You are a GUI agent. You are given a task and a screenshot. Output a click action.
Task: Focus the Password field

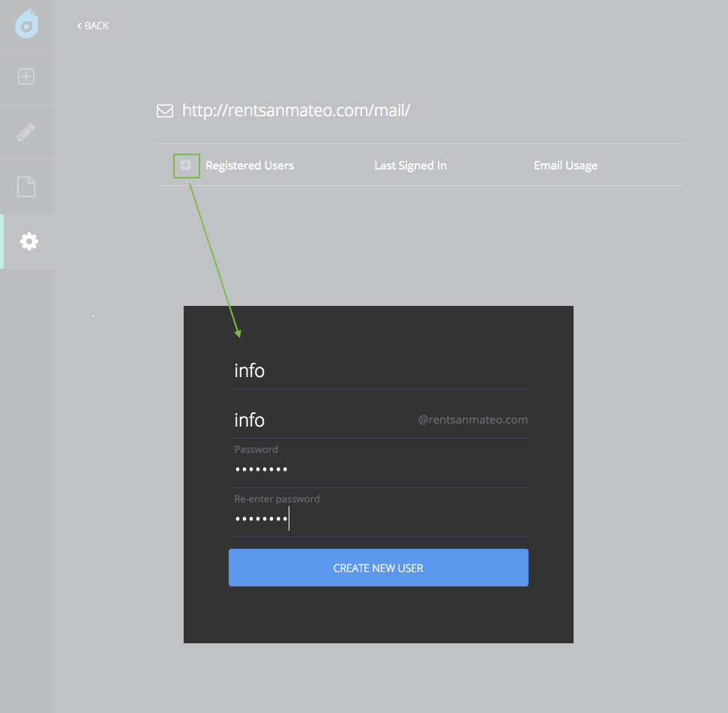pyautogui.click(x=378, y=469)
